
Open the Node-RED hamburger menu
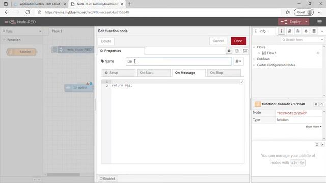click(319, 22)
